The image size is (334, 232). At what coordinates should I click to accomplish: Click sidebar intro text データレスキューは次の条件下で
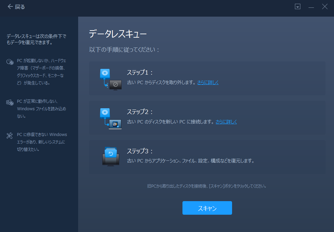(x=36, y=39)
